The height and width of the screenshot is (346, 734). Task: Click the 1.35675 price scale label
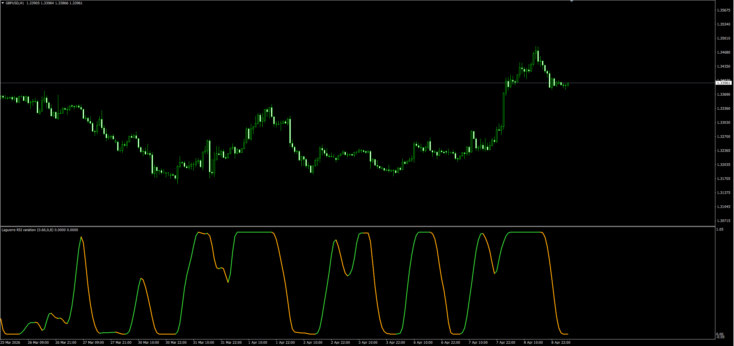coord(723,10)
